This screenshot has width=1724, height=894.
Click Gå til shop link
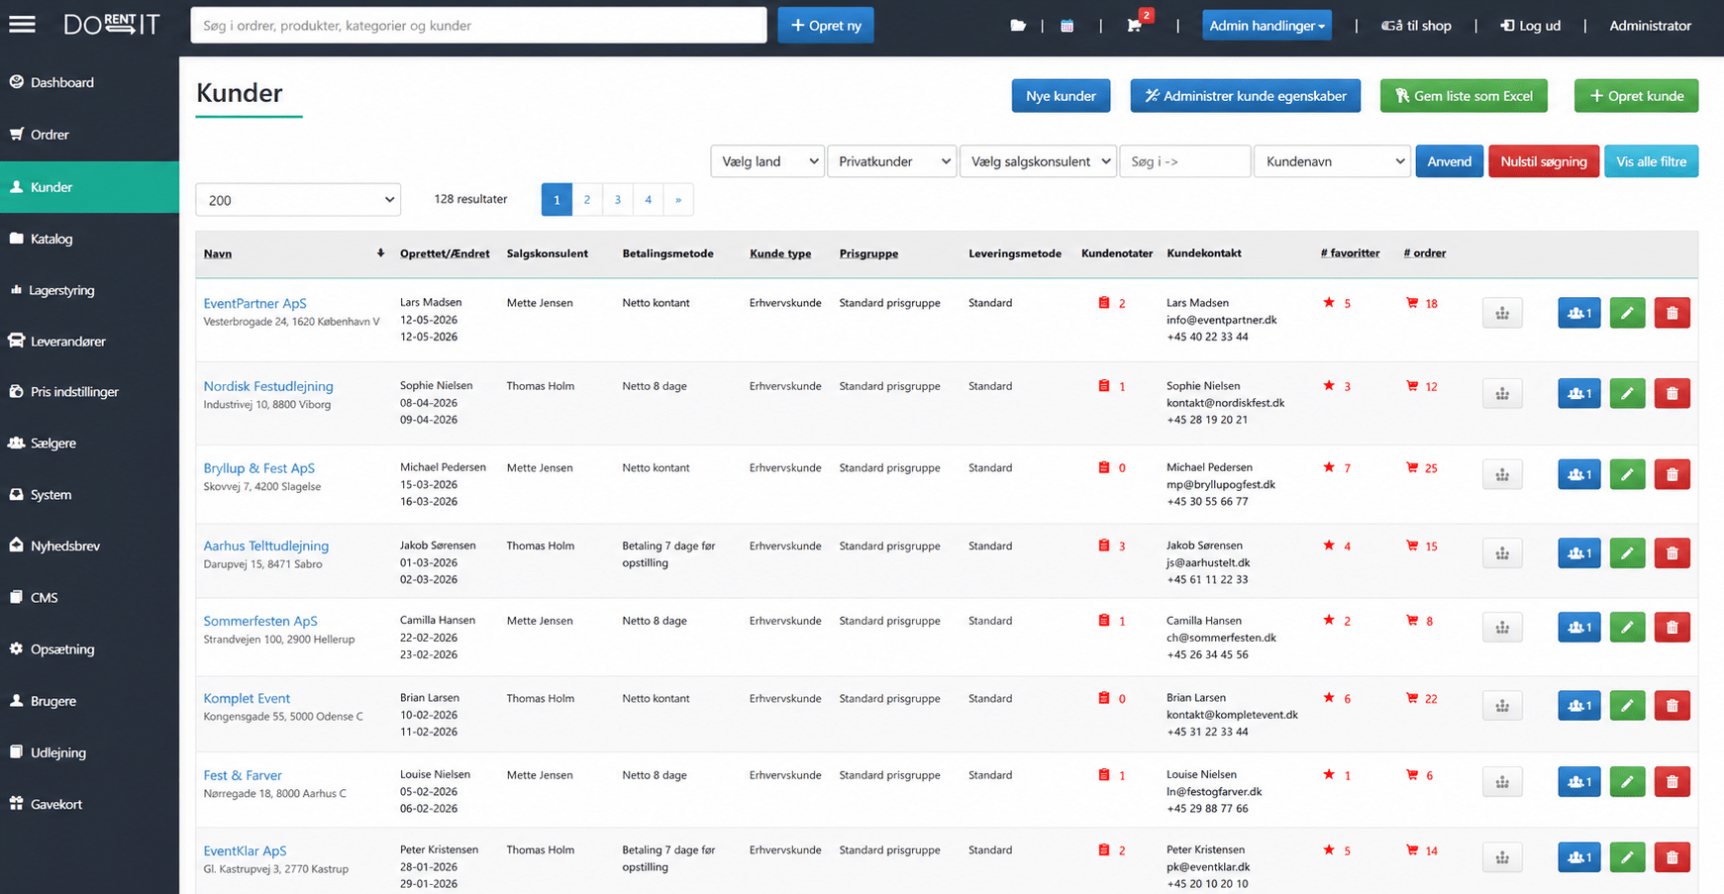tap(1416, 26)
